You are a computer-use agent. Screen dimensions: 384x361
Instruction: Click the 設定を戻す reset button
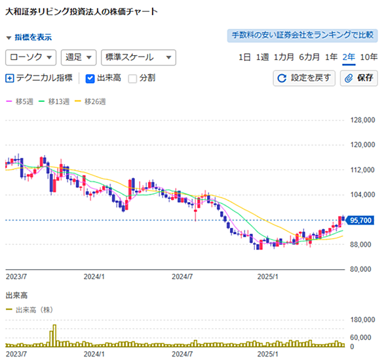click(x=304, y=78)
